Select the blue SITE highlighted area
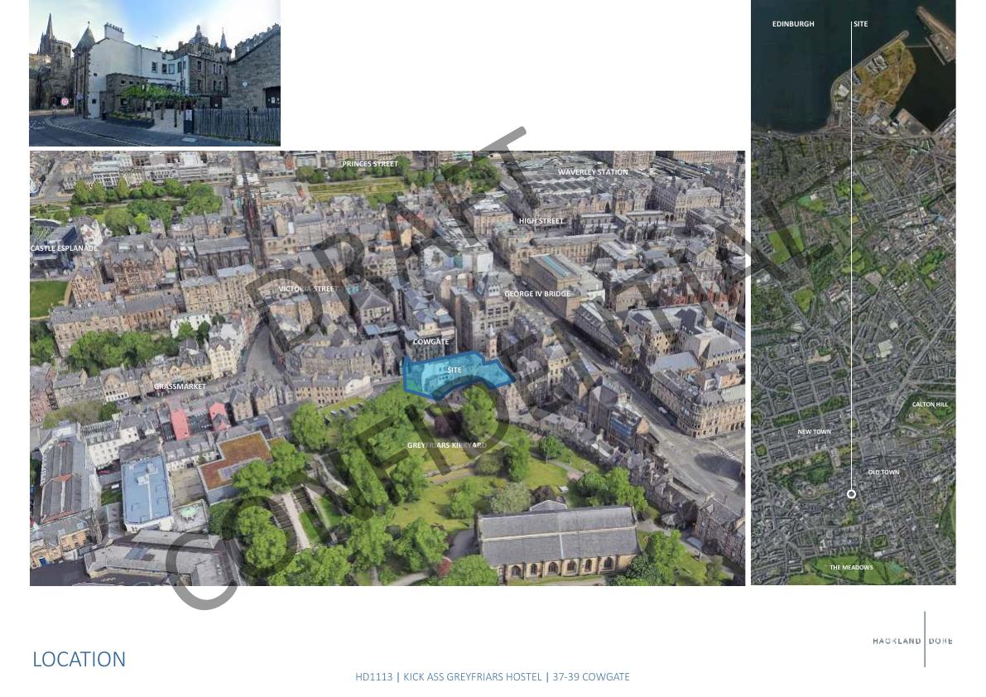The width and height of the screenshot is (986, 697). coord(456,376)
